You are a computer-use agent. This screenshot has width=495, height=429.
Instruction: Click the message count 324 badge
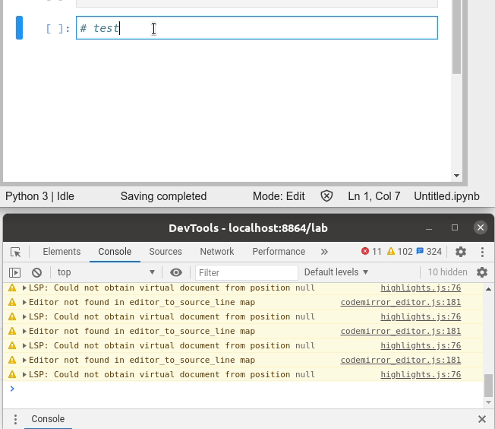point(429,252)
